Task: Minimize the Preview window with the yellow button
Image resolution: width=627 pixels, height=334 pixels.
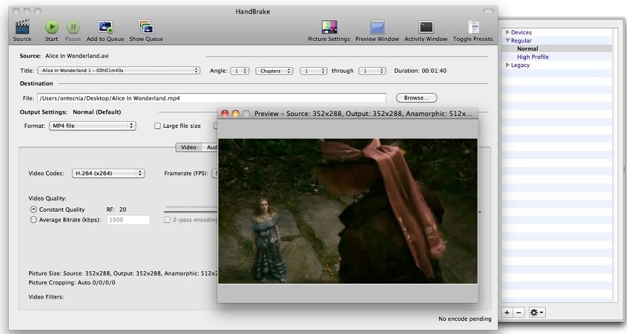Action: [x=236, y=114]
